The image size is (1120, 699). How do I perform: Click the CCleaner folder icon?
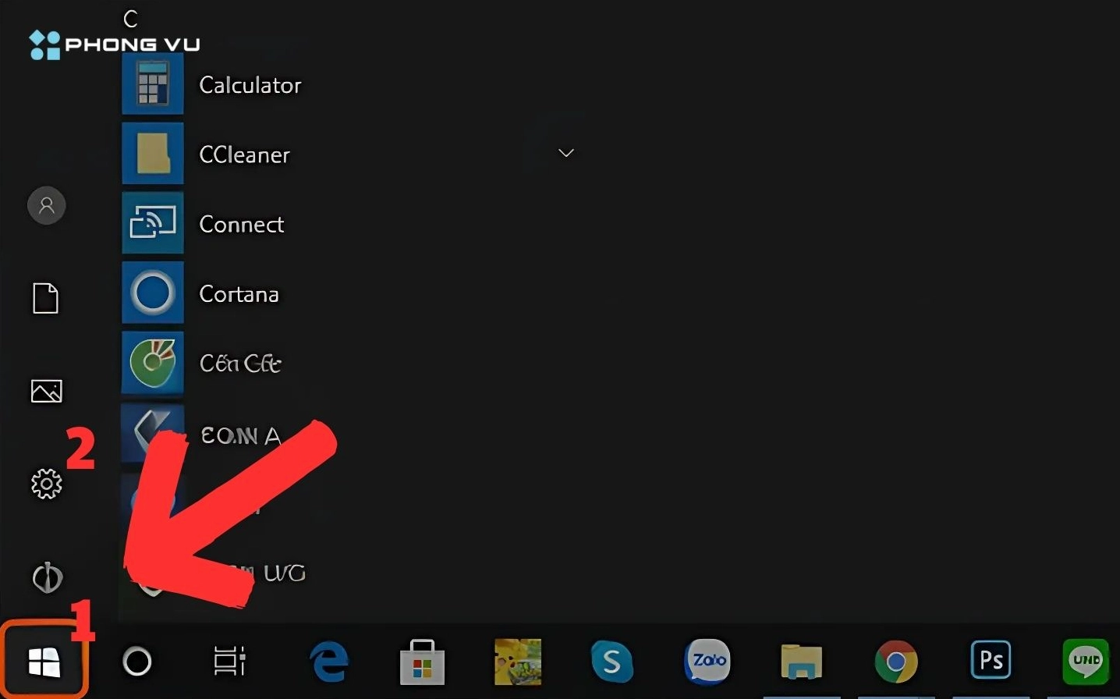(153, 154)
